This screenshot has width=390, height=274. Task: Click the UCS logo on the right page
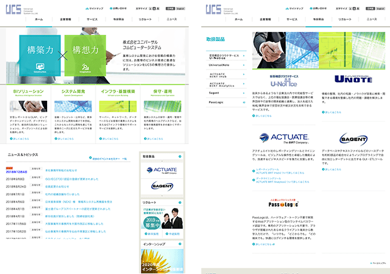[x=213, y=9]
